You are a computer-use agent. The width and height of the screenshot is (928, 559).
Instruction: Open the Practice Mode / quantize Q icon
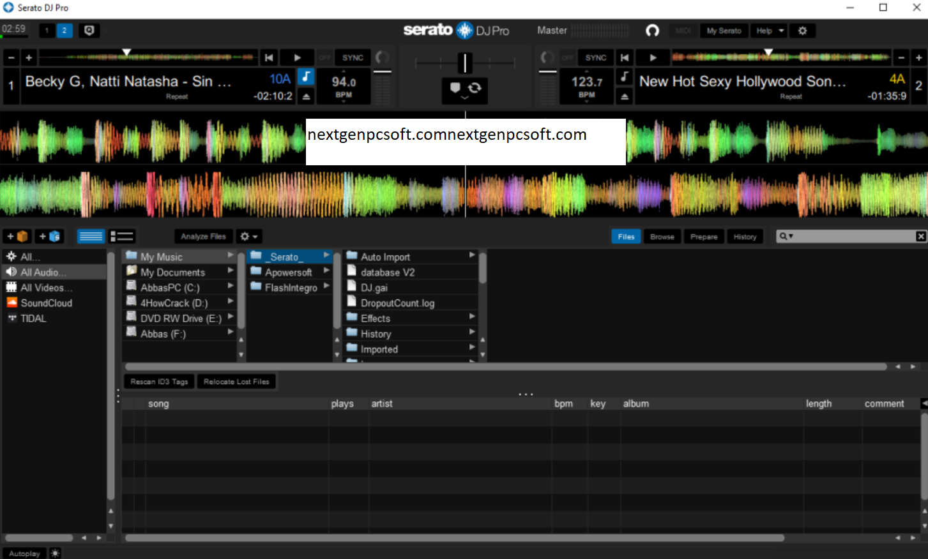tap(89, 30)
